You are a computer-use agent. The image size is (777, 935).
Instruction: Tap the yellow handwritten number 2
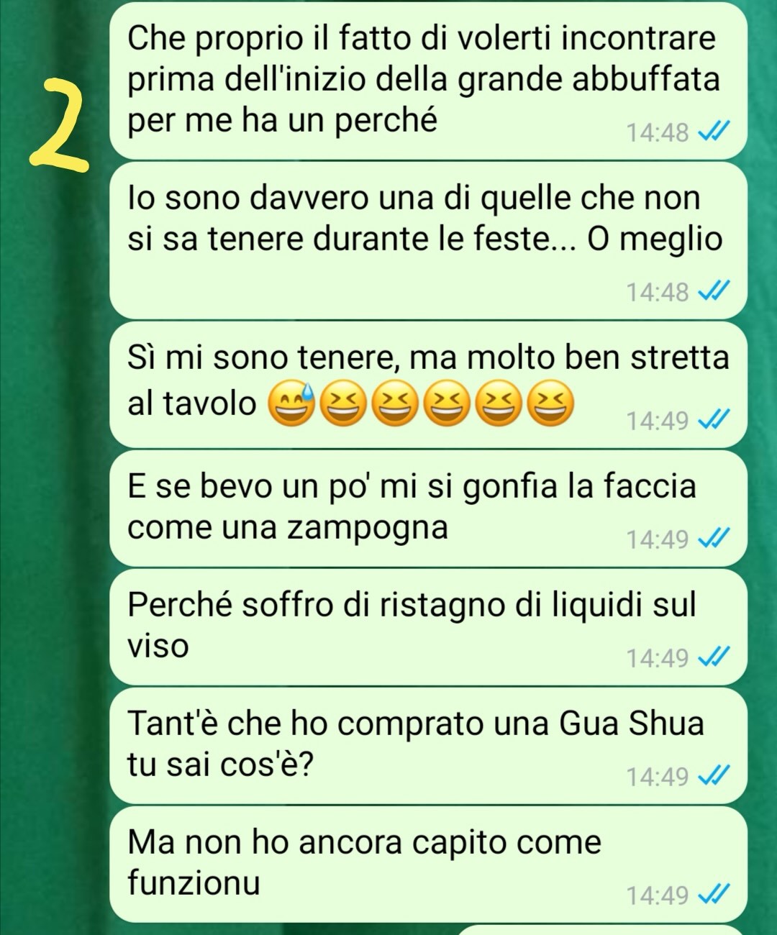[60, 127]
